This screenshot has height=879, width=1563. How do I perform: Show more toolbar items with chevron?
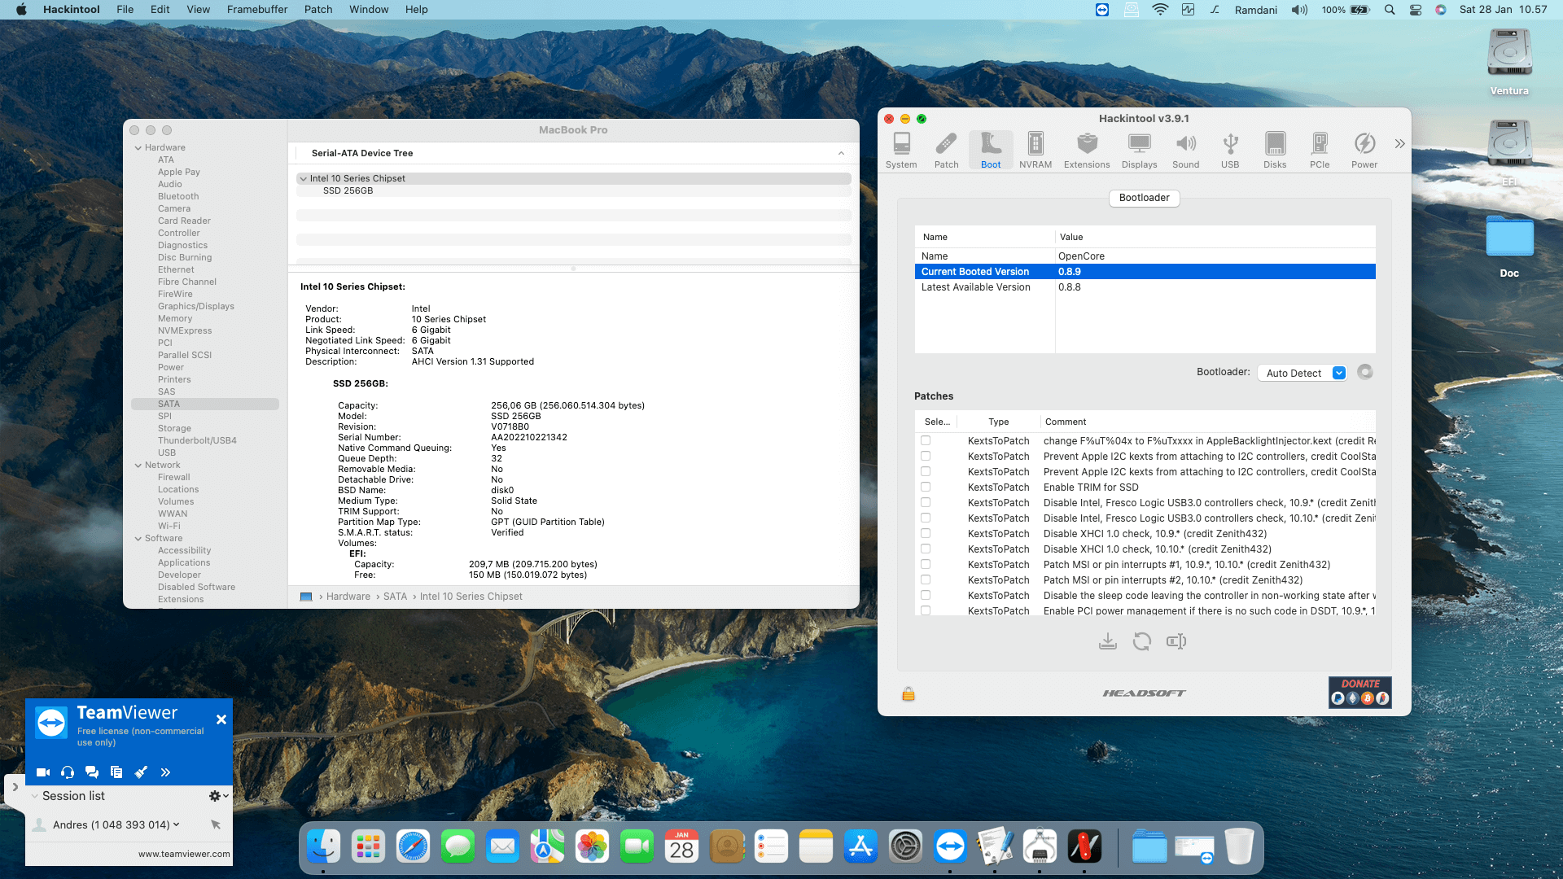pyautogui.click(x=1399, y=144)
